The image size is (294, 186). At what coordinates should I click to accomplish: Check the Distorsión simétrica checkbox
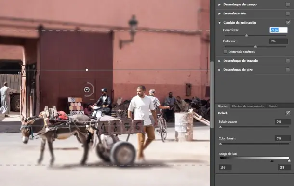(225, 52)
